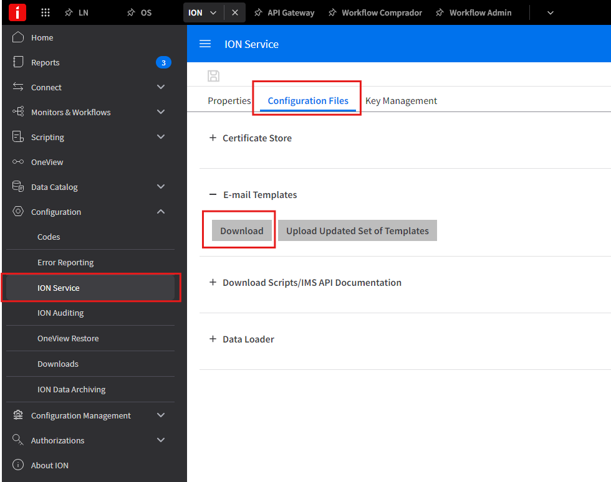Click the OneView link icon
This screenshot has height=482, width=611.
click(18, 161)
